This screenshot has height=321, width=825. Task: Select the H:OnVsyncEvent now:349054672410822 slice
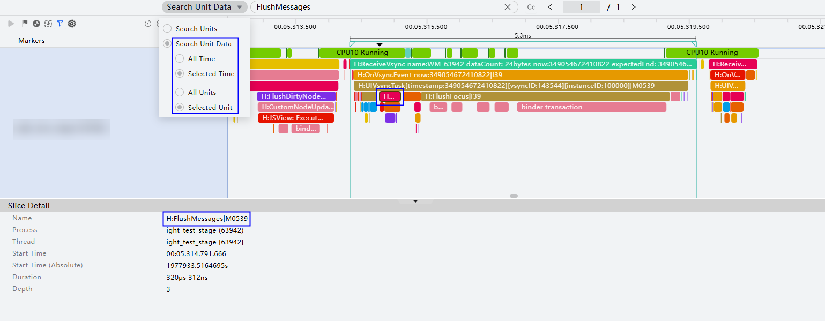point(521,75)
